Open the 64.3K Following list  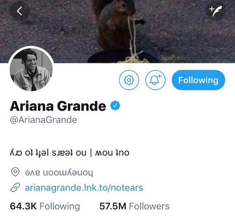point(45,206)
